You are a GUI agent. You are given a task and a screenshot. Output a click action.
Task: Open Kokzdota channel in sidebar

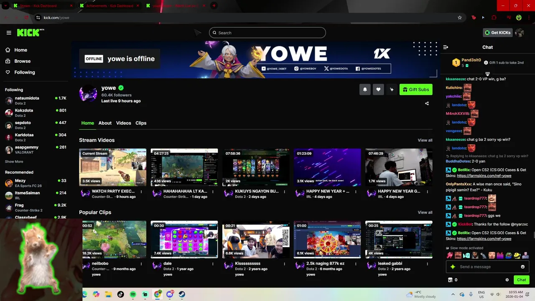(36, 113)
